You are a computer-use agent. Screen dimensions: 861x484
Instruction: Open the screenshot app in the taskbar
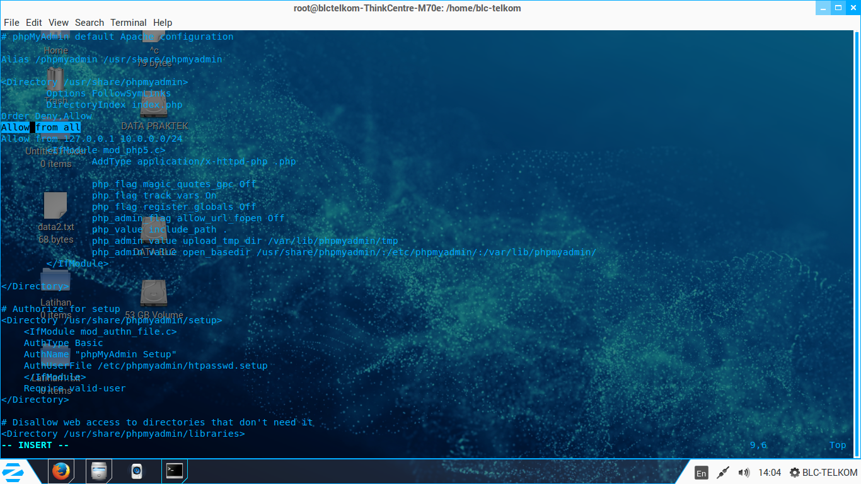click(137, 471)
